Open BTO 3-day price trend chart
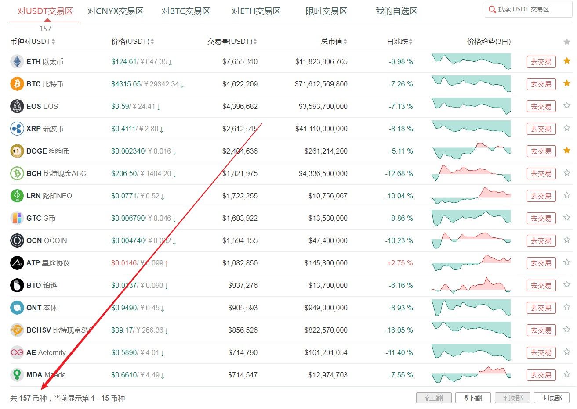577x409 pixels. tap(471, 285)
